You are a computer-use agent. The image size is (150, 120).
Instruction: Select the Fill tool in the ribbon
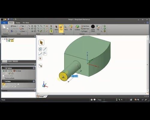click(x=71, y=28)
